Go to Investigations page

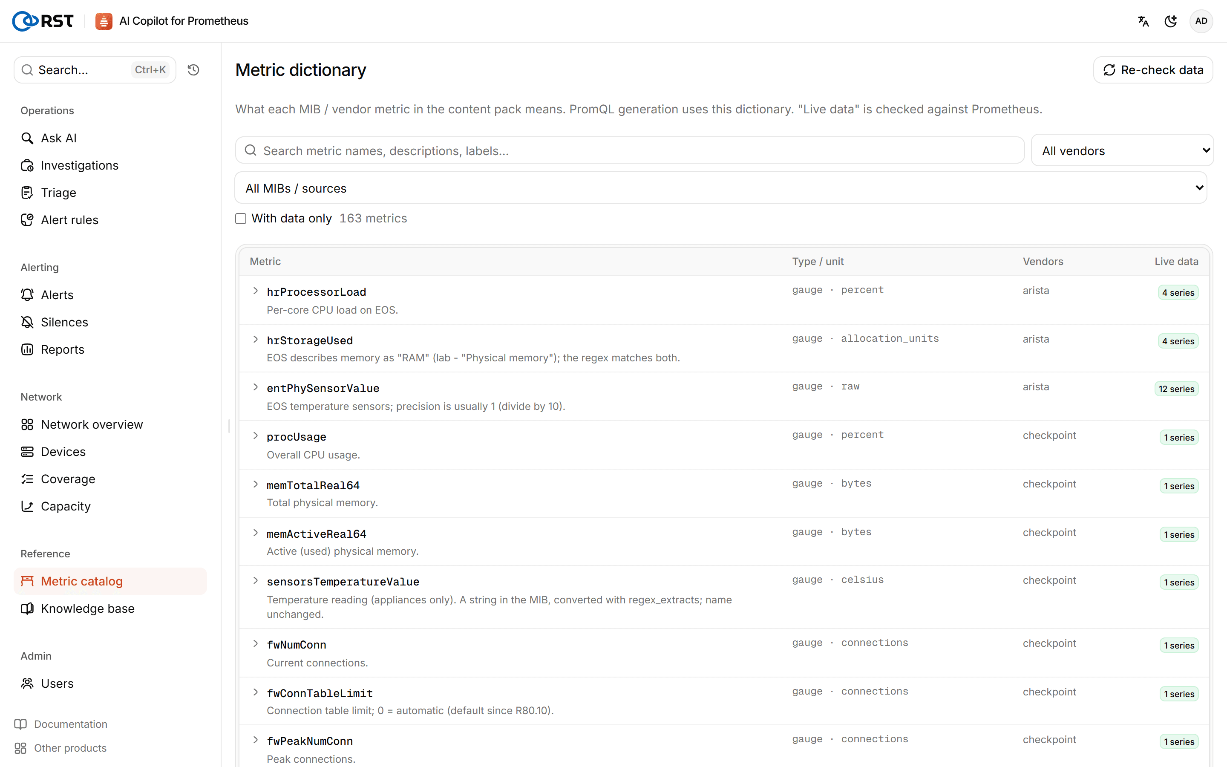80,165
